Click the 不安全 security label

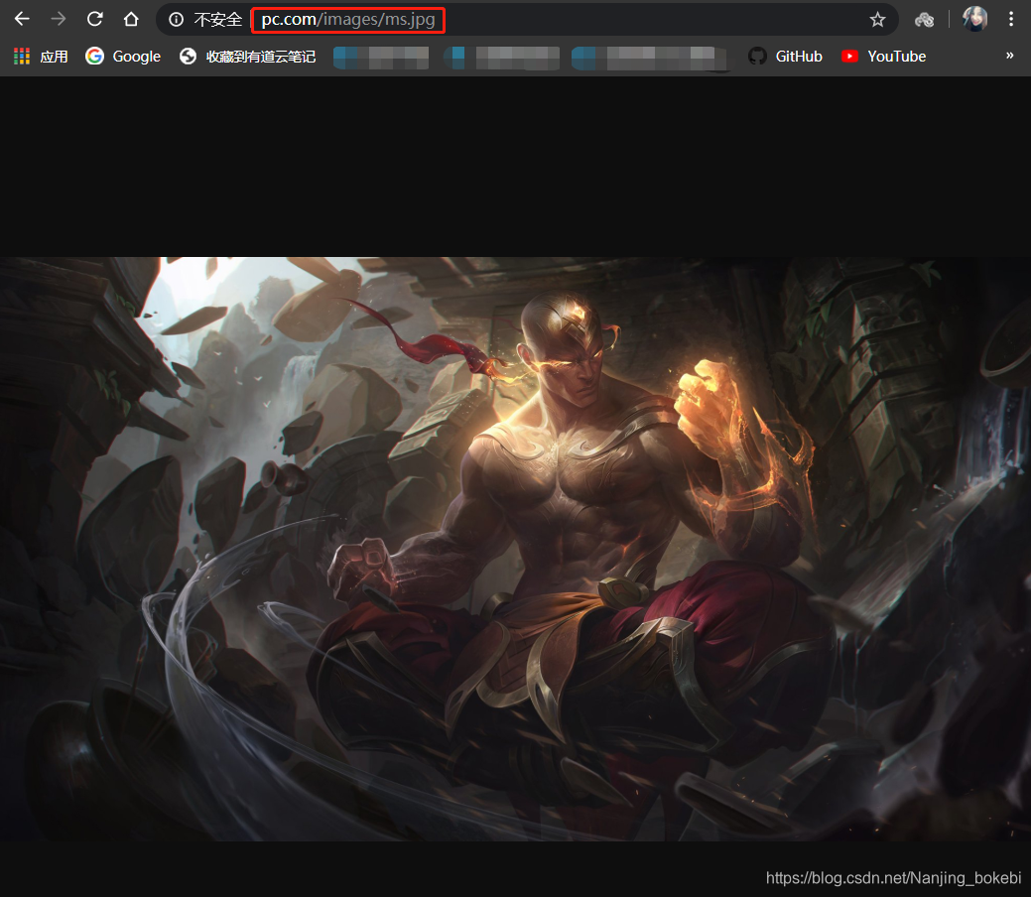(217, 20)
